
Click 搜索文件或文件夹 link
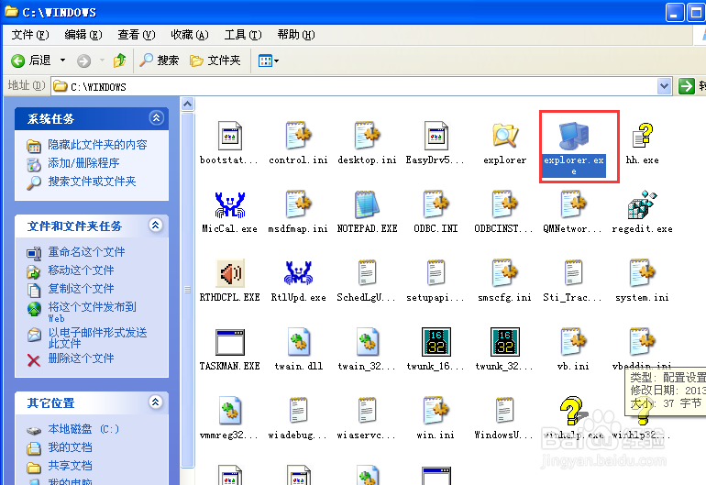(93, 182)
